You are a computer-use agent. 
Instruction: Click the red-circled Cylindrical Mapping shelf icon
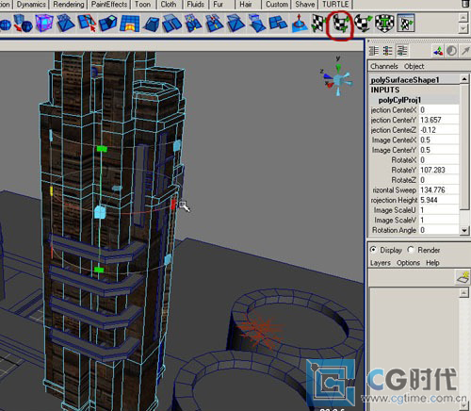click(x=340, y=24)
